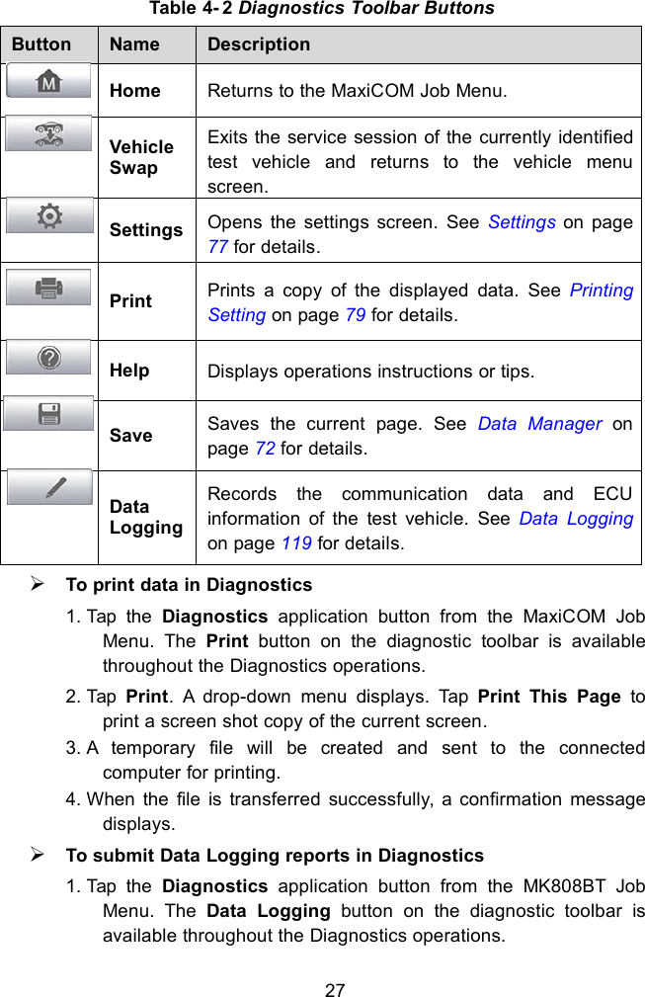Image resolution: width=645 pixels, height=997 pixels.
Task: Follow the page 79 link
Action: pyautogui.click(x=356, y=315)
